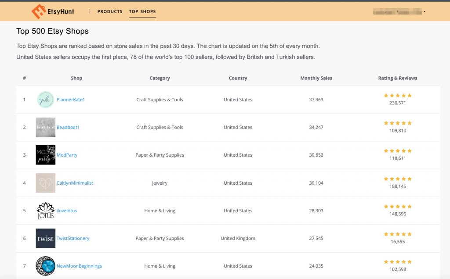Image resolution: width=450 pixels, height=279 pixels.
Task: Go to CaitlynMinimalist shop
Action: coord(75,183)
